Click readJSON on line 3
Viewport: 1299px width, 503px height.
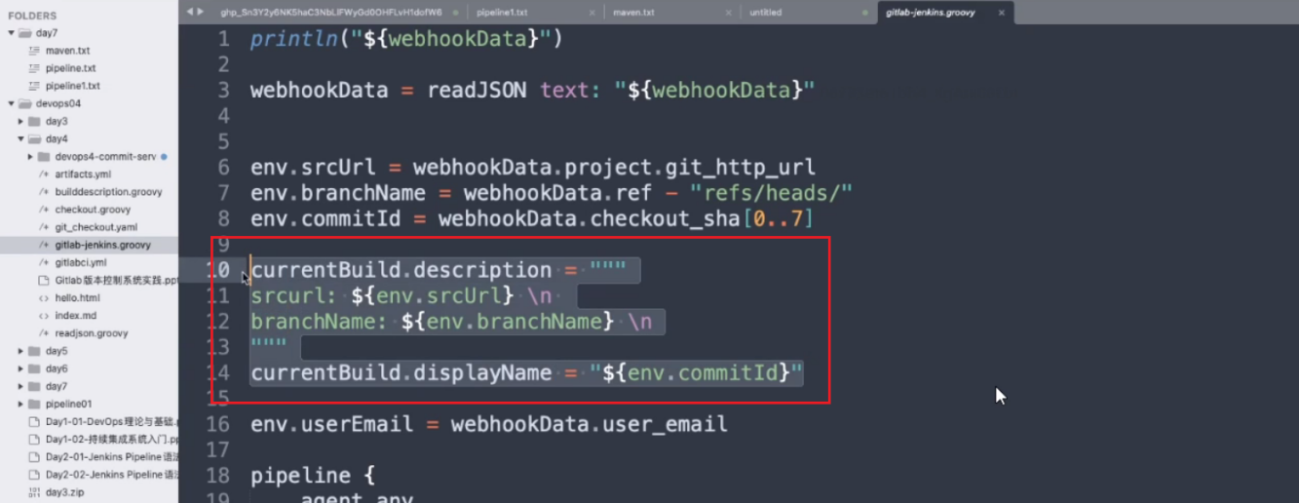478,90
